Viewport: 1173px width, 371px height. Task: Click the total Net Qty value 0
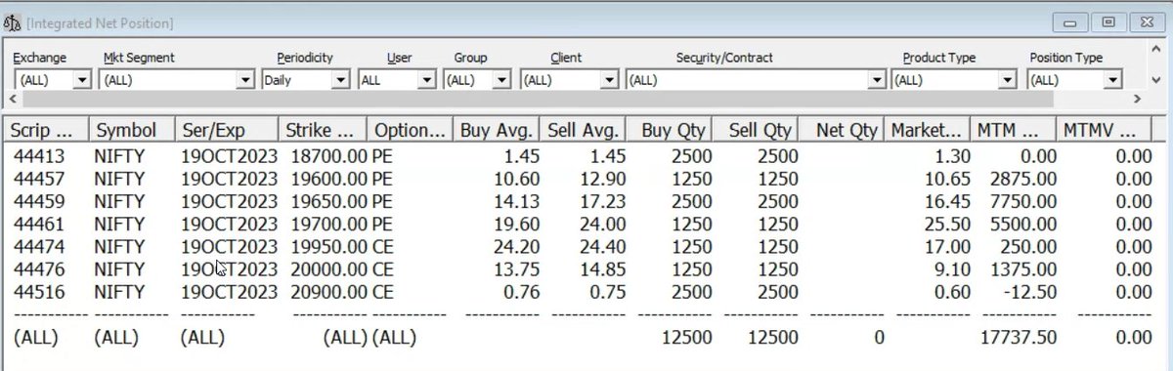click(878, 338)
